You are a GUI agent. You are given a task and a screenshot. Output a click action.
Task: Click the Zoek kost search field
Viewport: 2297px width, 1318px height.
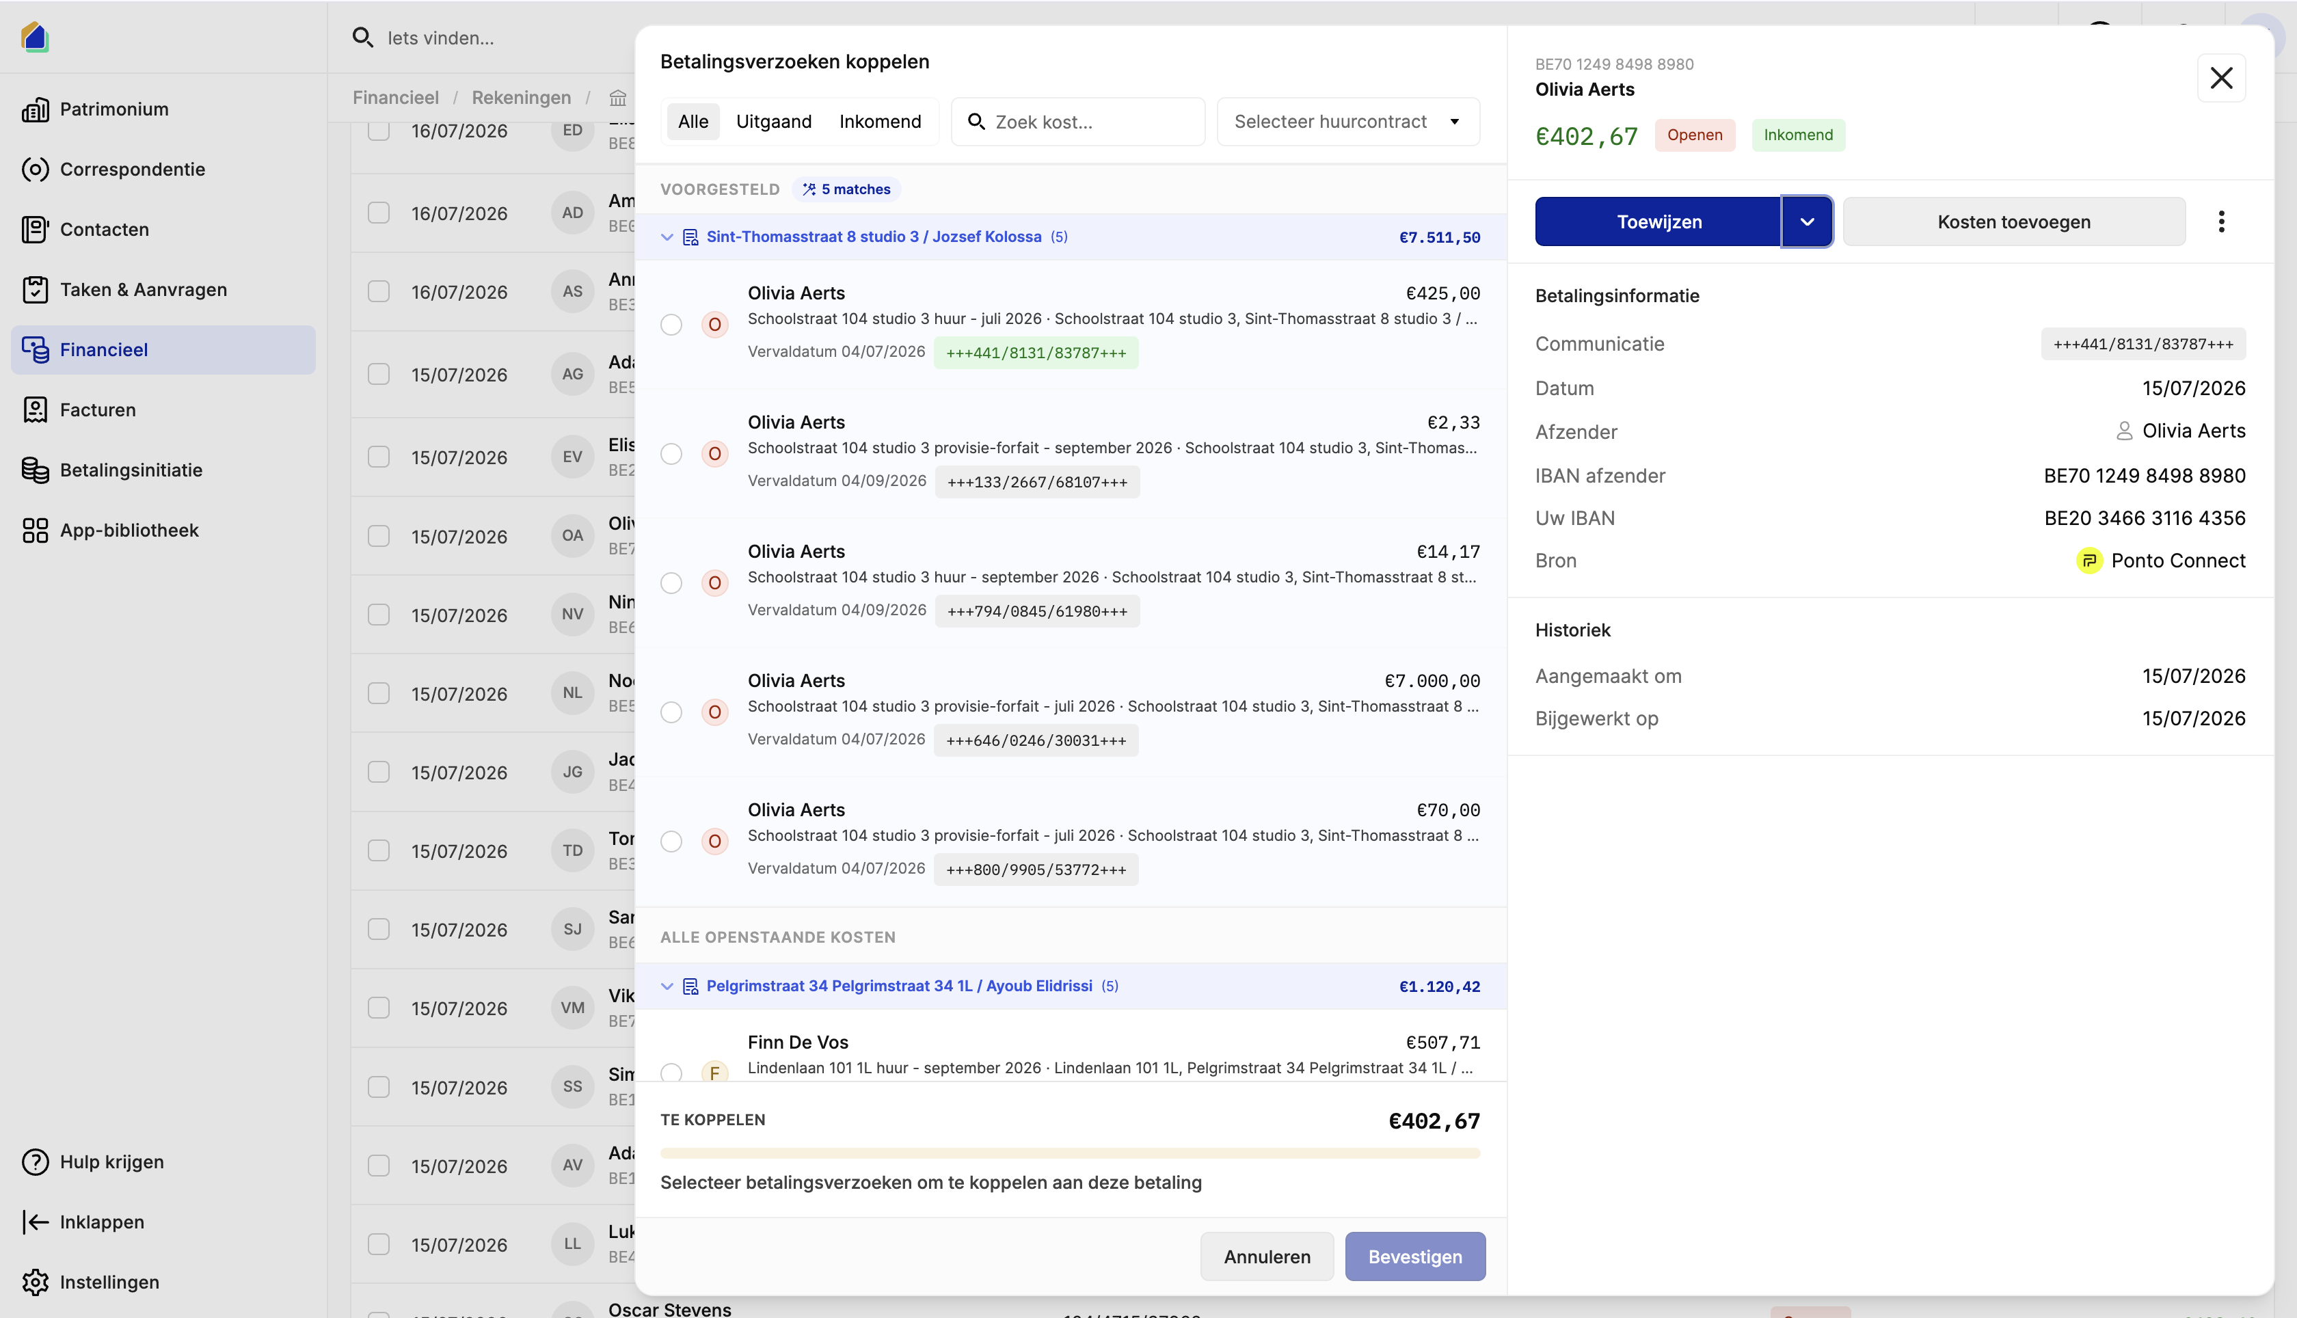(x=1078, y=121)
